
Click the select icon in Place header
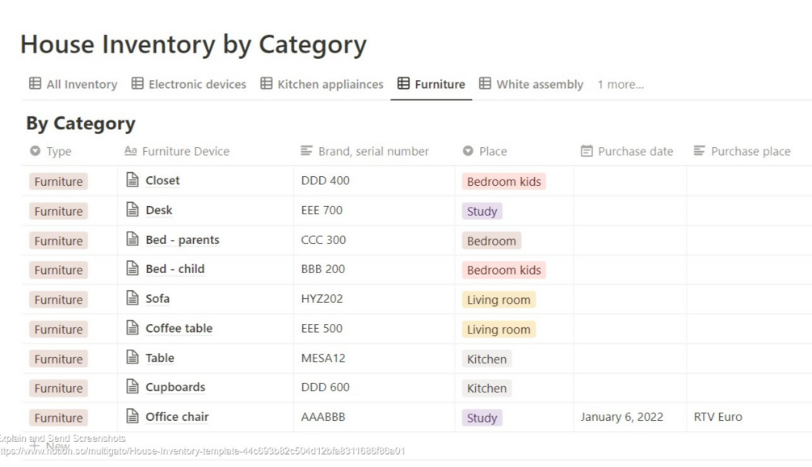468,151
